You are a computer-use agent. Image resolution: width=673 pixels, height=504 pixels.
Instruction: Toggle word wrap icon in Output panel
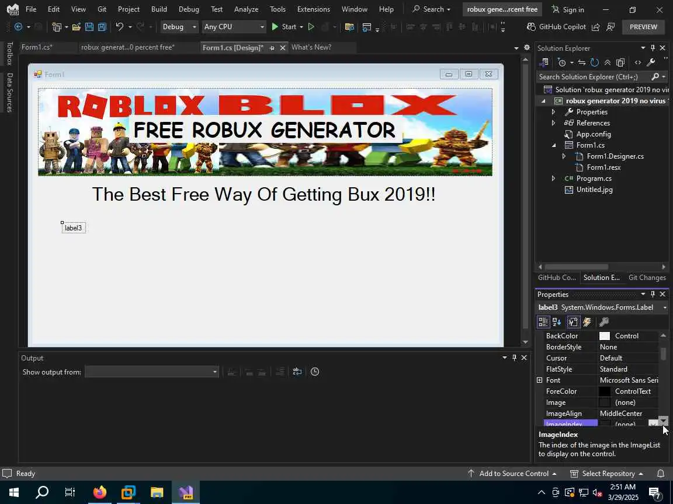(297, 372)
